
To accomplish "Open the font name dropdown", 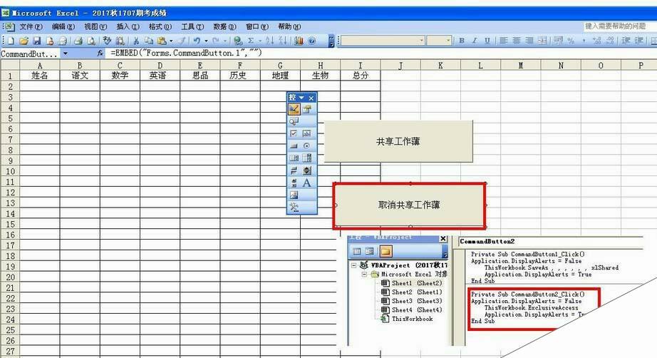I will coord(421,41).
